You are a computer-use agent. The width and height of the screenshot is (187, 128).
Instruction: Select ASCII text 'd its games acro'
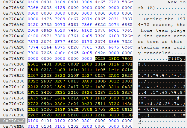[x=162, y=36]
